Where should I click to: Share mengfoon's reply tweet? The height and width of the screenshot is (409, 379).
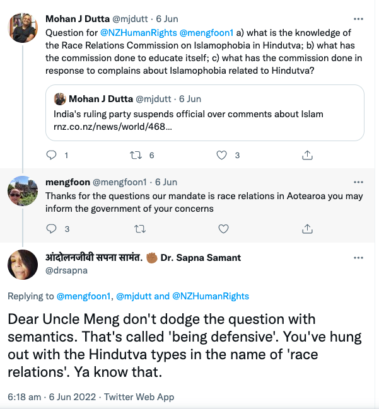coord(307,228)
